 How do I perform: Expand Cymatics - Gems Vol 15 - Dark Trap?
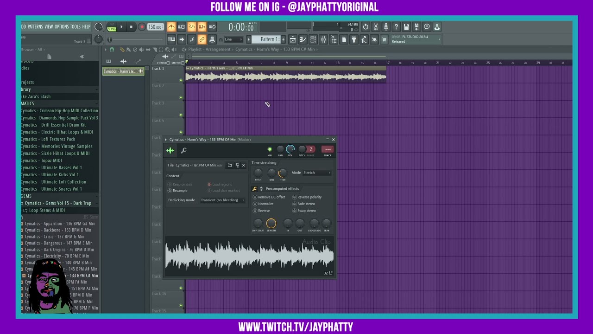pyautogui.click(x=58, y=203)
